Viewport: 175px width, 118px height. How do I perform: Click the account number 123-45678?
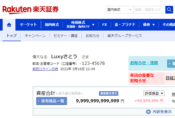(x=93, y=63)
